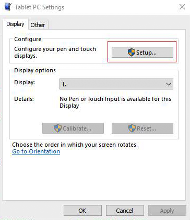Dismiss the dialog with Cancel
The width and height of the screenshot is (190, 220).
(125, 211)
